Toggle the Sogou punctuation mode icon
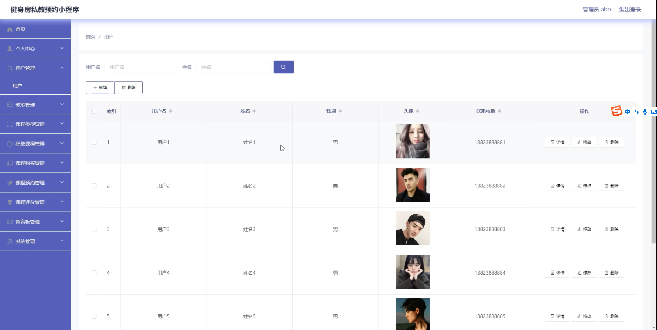 [636, 112]
